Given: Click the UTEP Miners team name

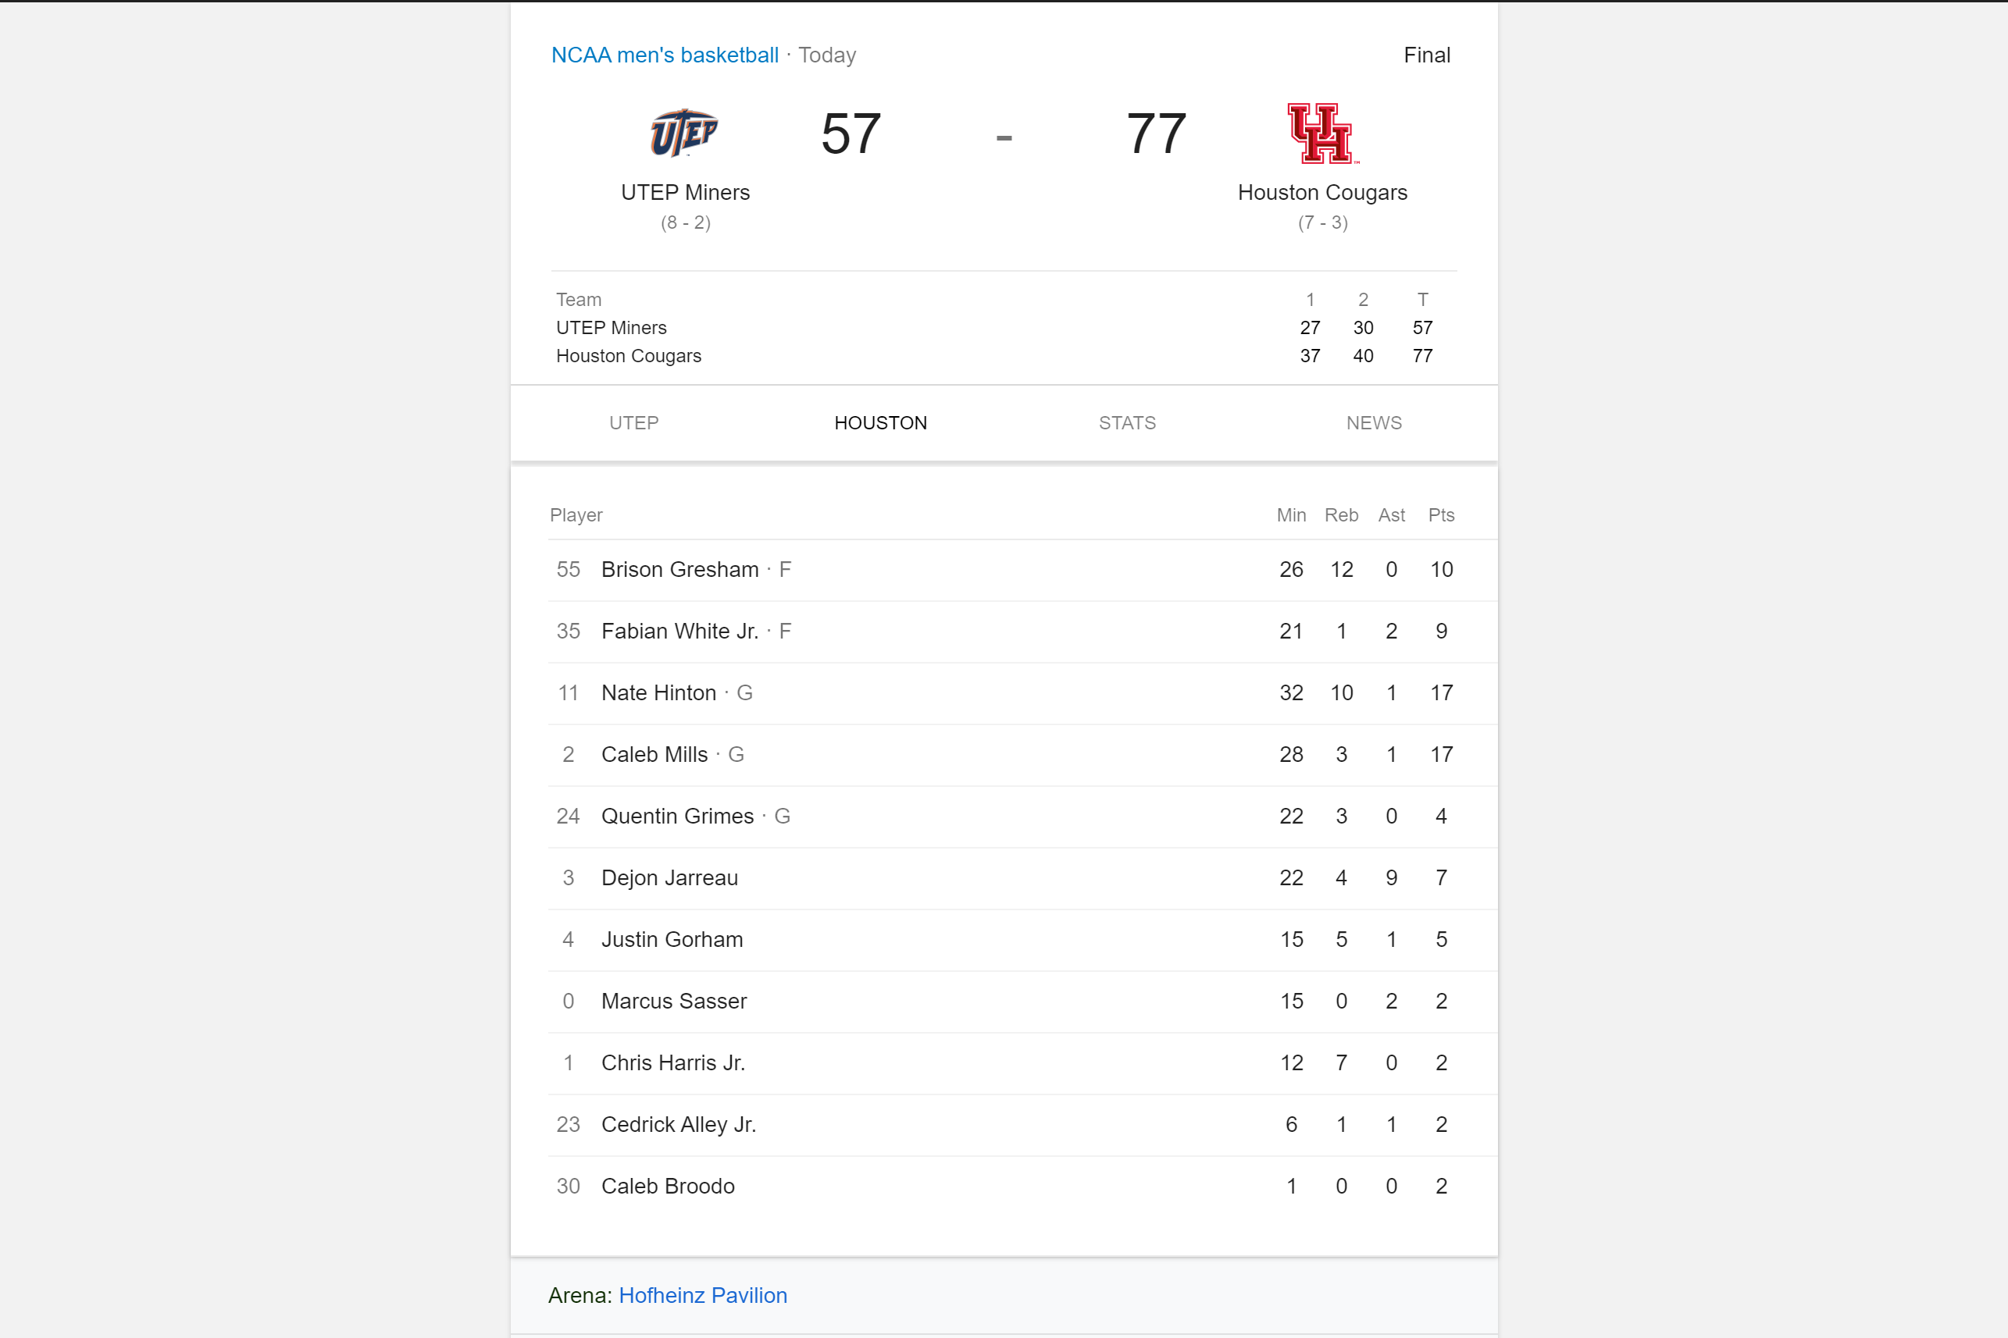Looking at the screenshot, I should pyautogui.click(x=685, y=193).
